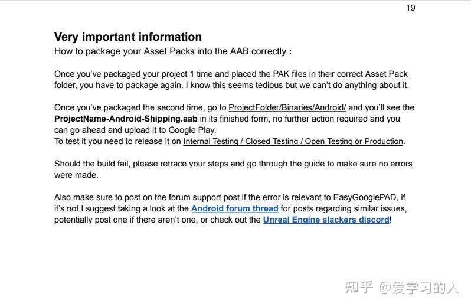Click the text "were made."
The height and width of the screenshot is (307, 471).
[x=76, y=175]
